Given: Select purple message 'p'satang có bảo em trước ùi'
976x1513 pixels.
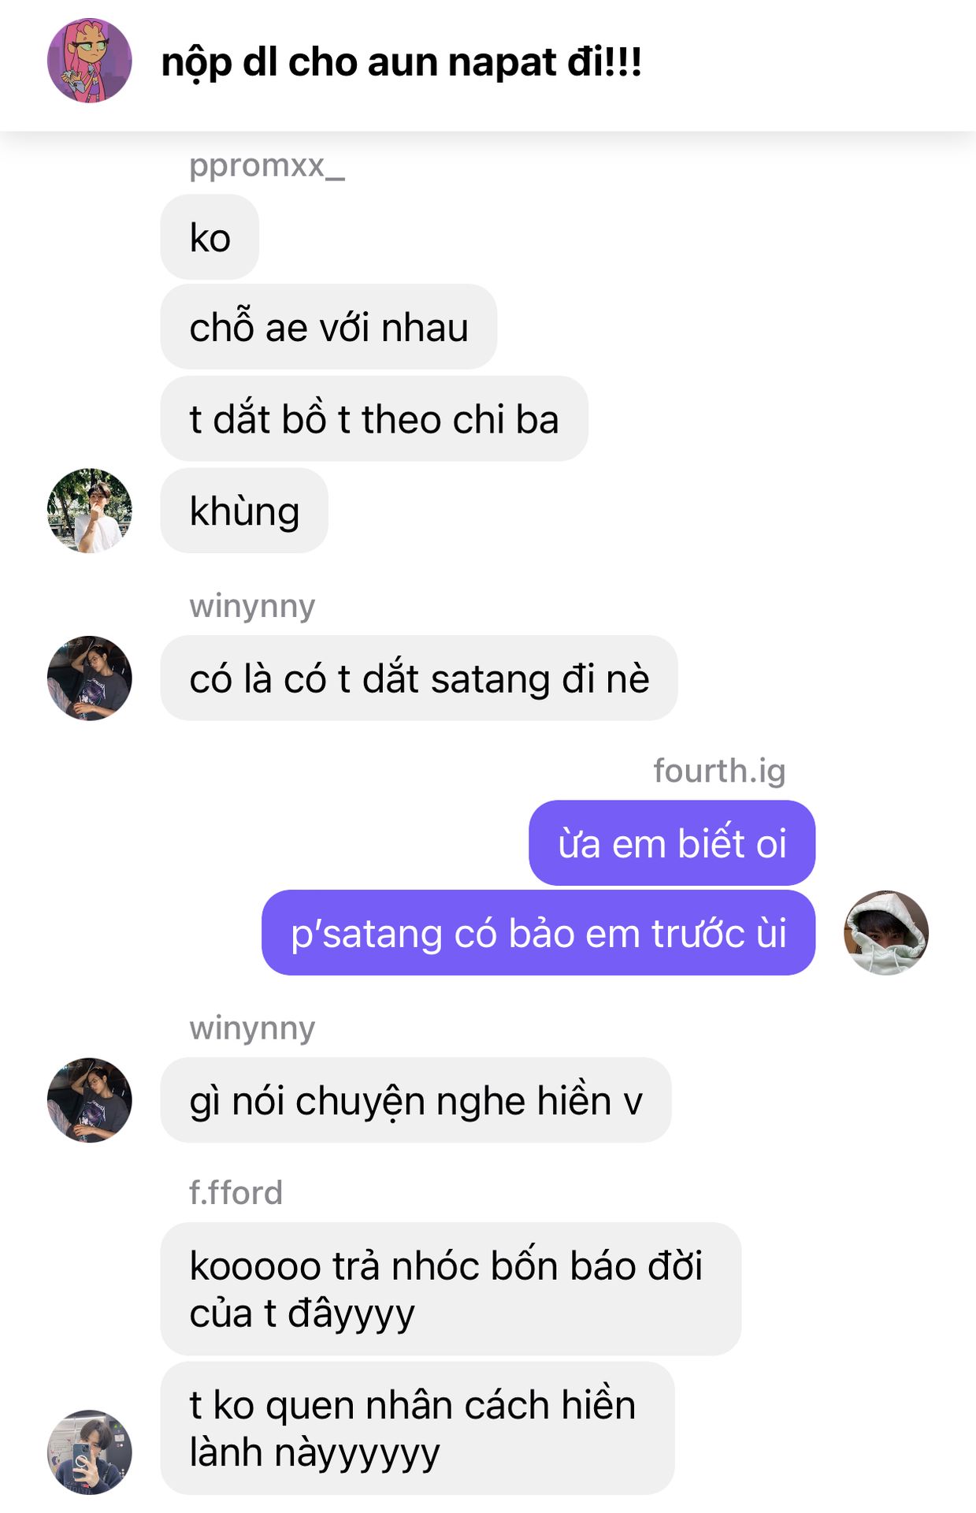Looking at the screenshot, I should coord(538,933).
